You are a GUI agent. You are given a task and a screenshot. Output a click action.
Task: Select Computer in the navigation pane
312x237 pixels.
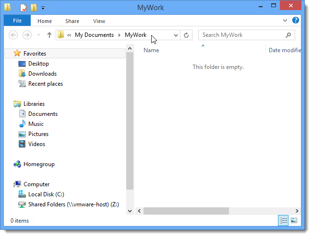click(36, 184)
